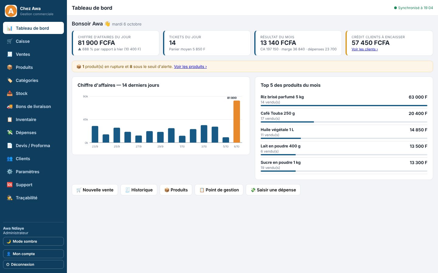The image size is (438, 273).
Task: Click the Traçabilité detective icon
Action: pos(10,198)
